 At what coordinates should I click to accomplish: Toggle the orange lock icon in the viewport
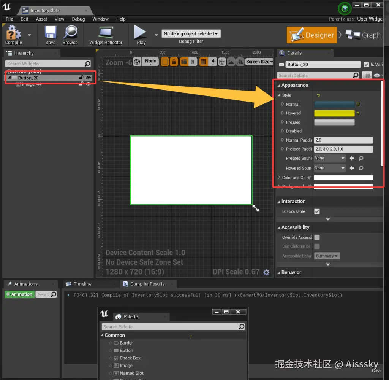(174, 62)
